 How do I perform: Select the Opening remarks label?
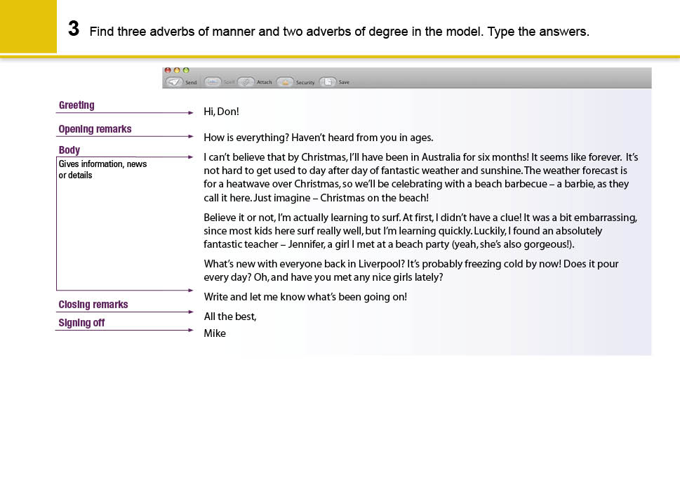pyautogui.click(x=95, y=129)
